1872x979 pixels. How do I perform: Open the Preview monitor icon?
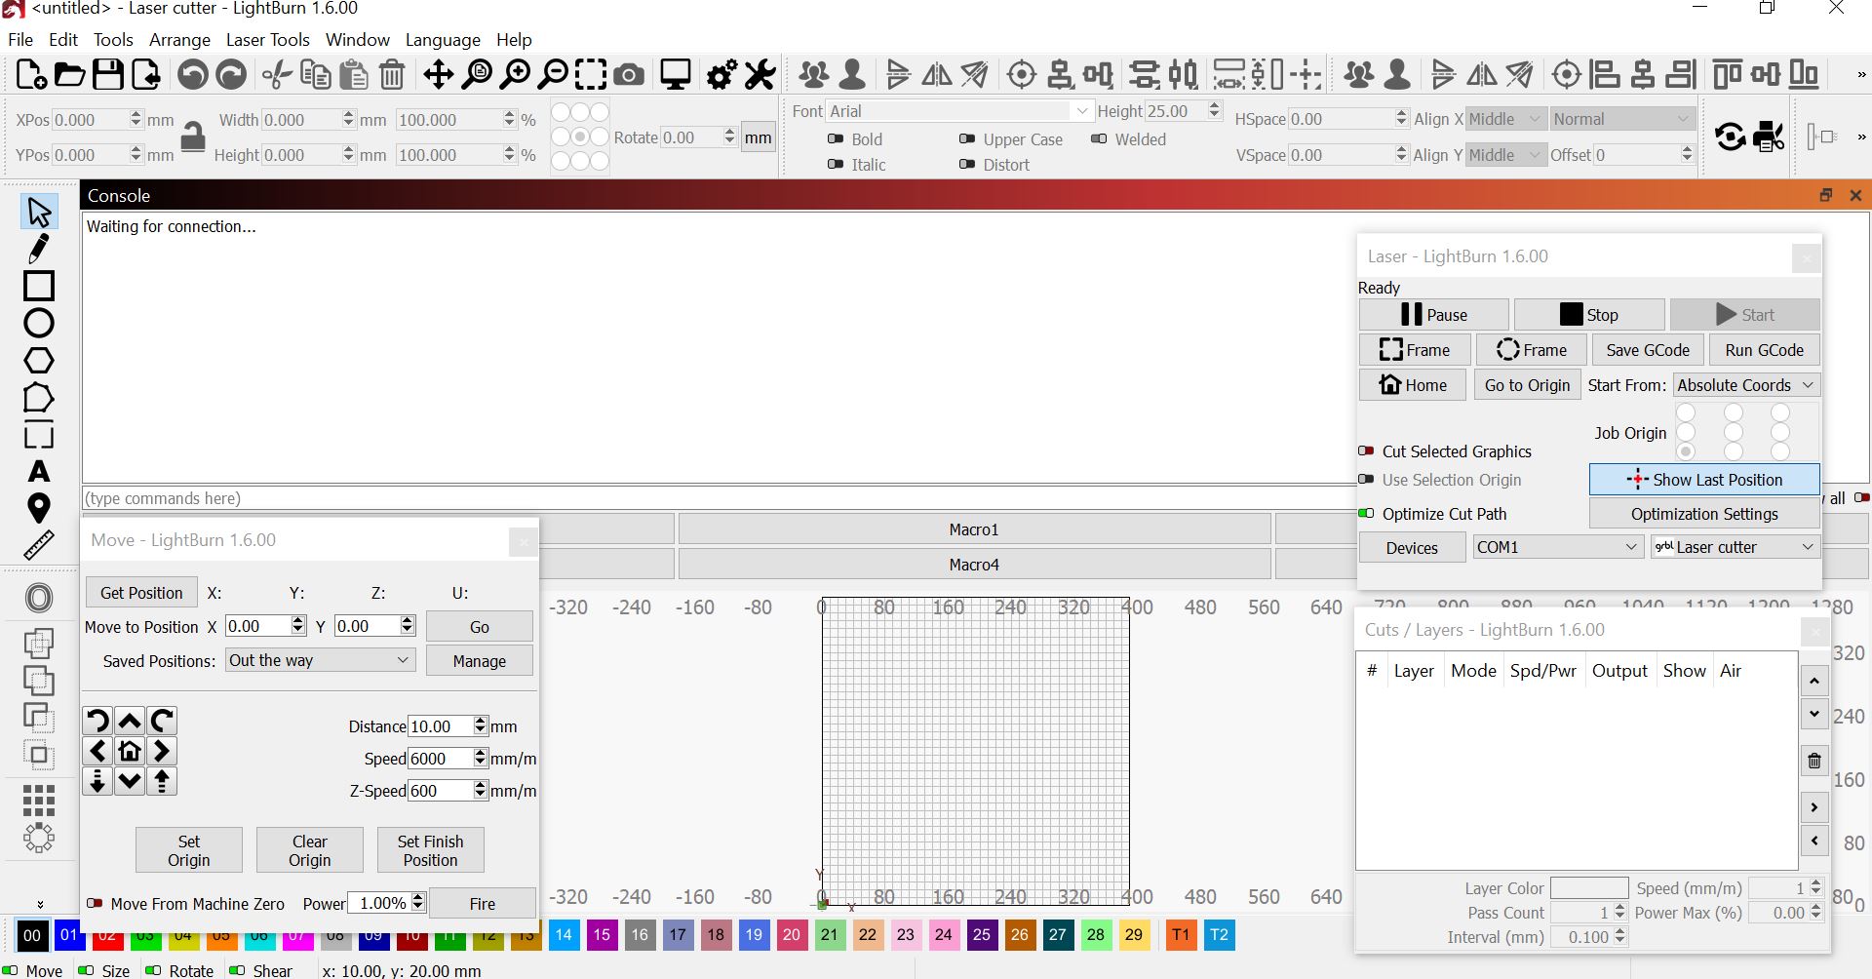coord(675,75)
